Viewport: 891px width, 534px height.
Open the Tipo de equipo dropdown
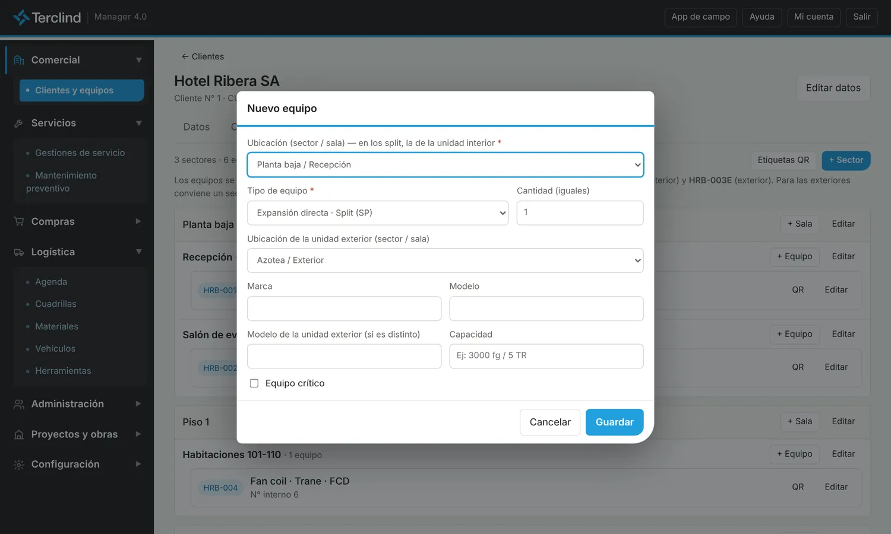[378, 213]
